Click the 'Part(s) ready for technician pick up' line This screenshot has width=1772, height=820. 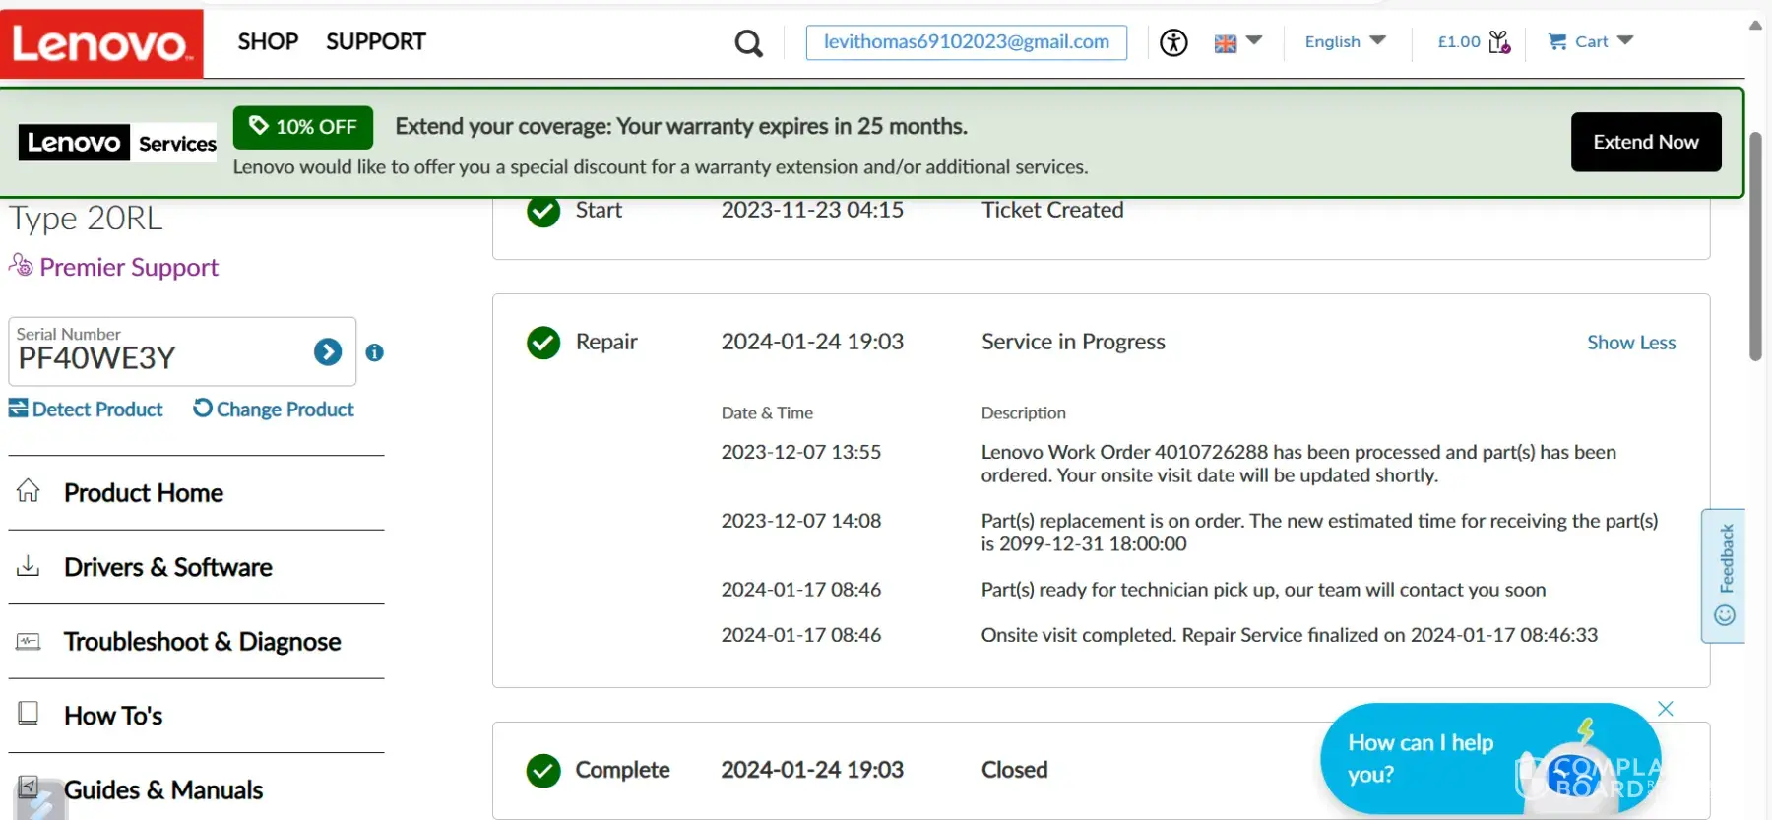1263,590
